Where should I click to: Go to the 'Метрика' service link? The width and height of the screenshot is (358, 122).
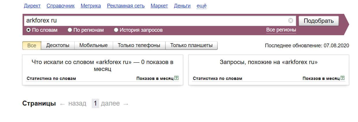pos(91,6)
